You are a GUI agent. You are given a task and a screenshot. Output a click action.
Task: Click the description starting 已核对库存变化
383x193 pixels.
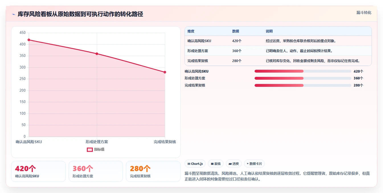point(313,61)
